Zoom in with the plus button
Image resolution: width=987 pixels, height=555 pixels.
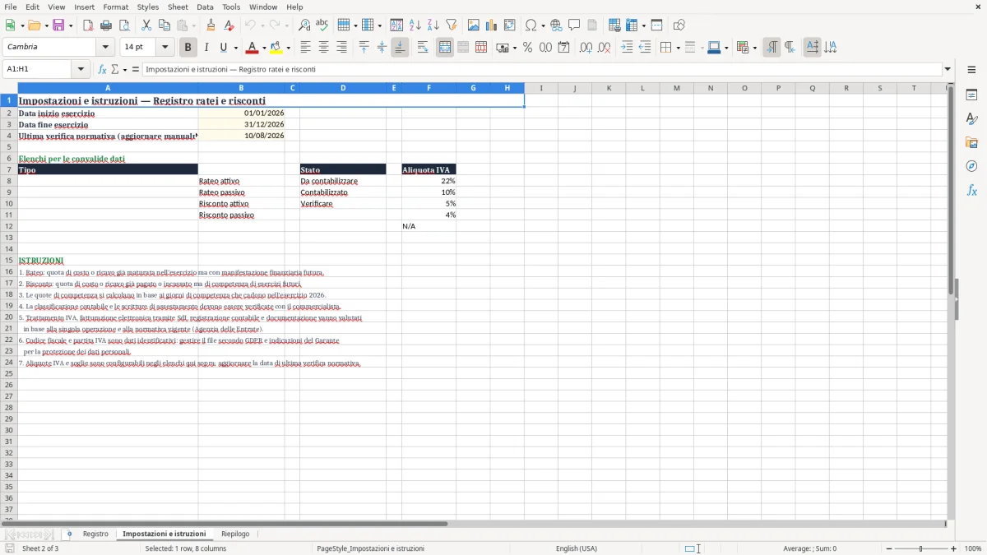click(x=953, y=548)
